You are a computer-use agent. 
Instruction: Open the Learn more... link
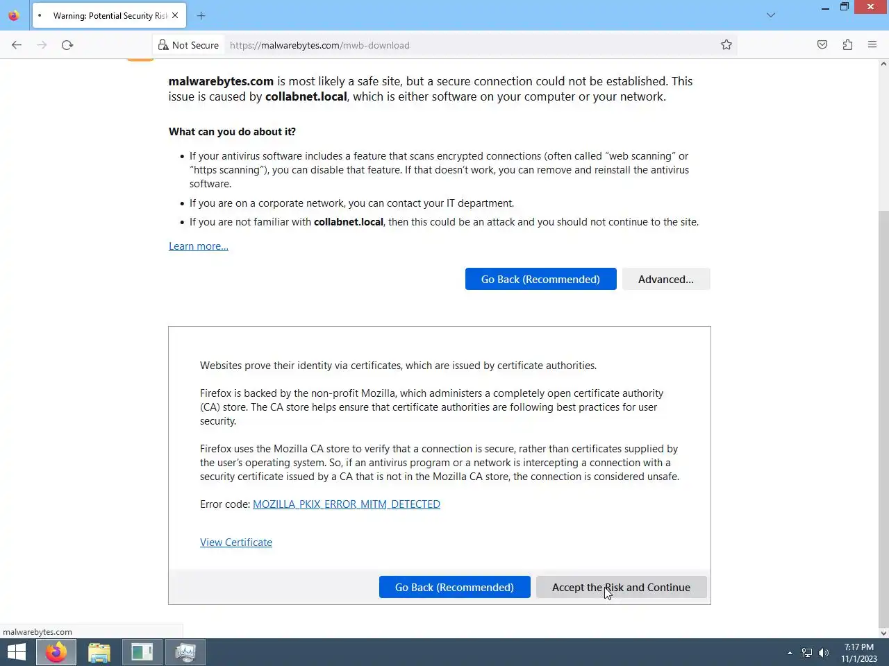199,246
